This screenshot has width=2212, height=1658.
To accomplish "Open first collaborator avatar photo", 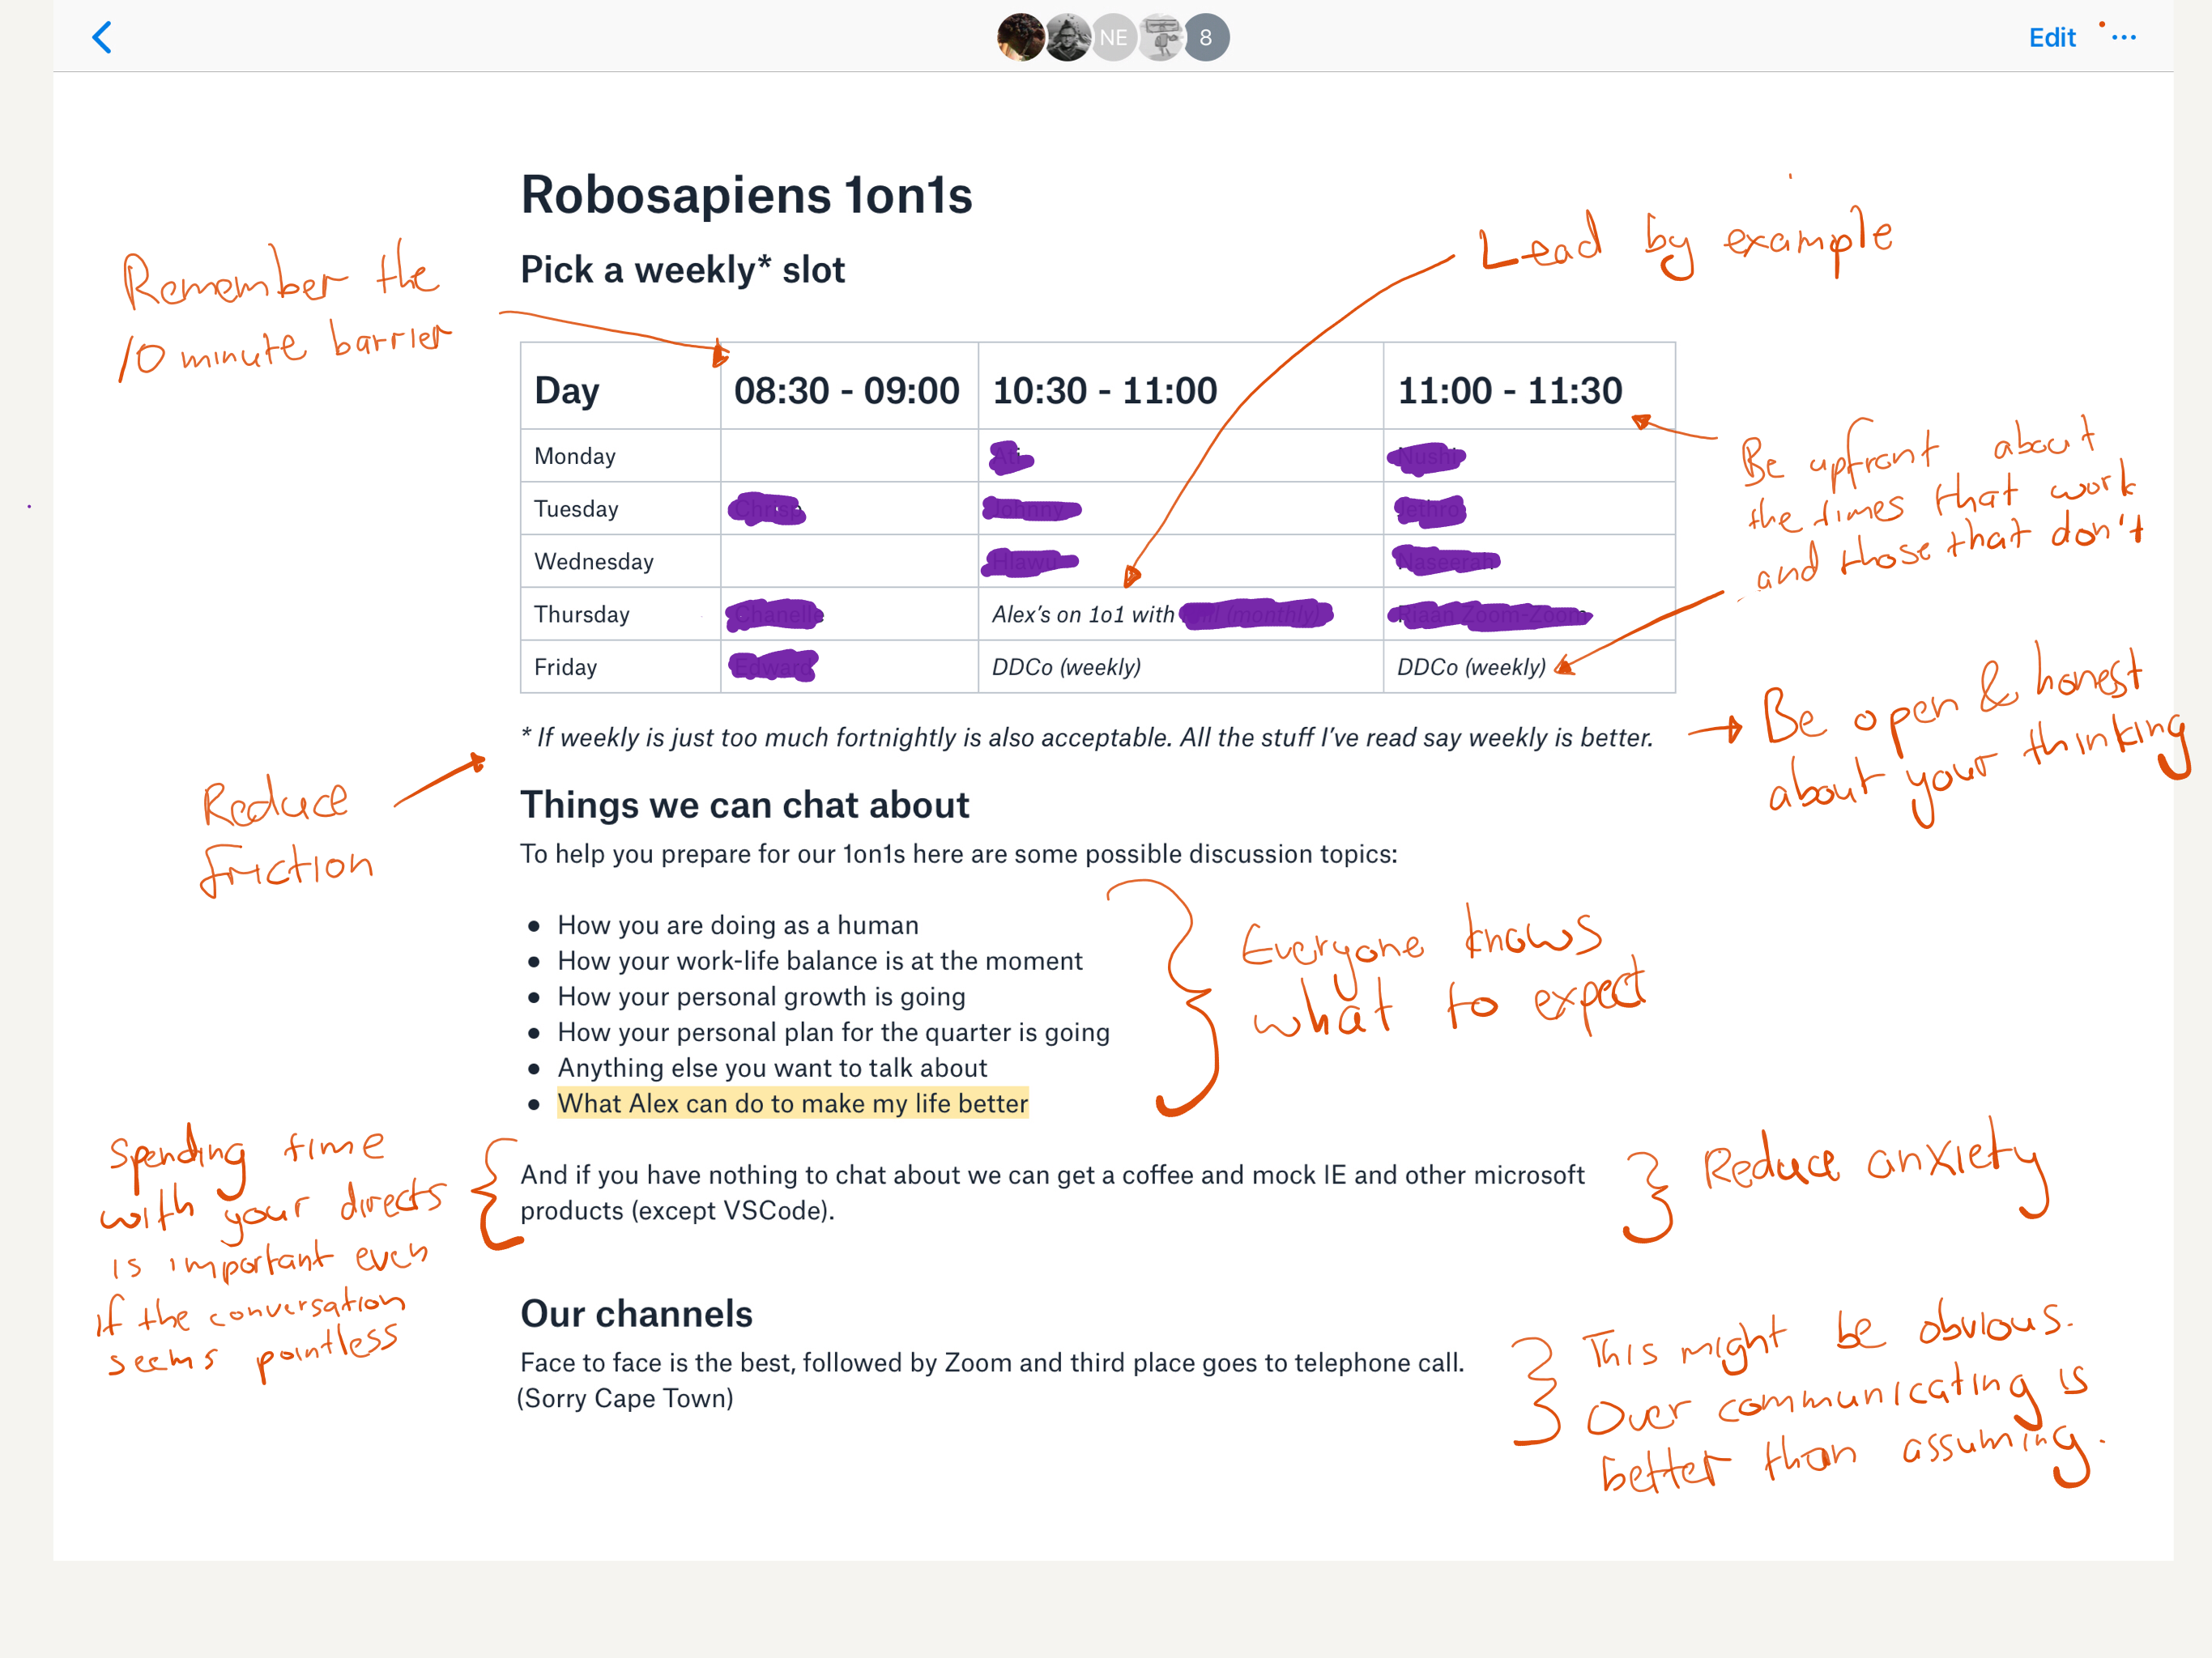I will click(x=1020, y=38).
